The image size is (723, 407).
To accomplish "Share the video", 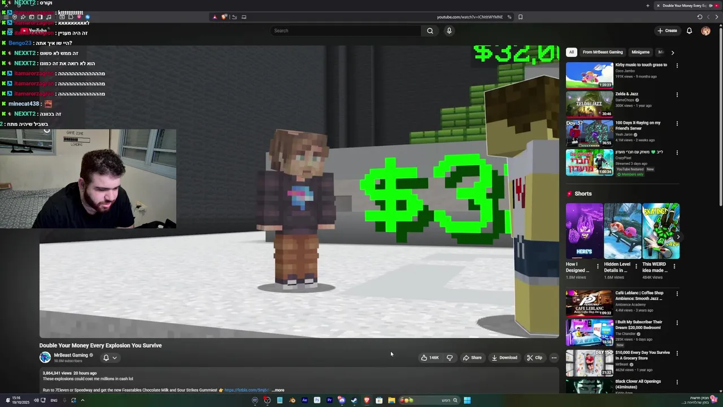I will [x=472, y=357].
